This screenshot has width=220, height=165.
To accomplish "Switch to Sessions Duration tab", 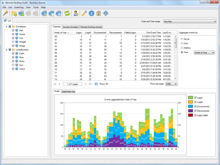I will point(71,27).
